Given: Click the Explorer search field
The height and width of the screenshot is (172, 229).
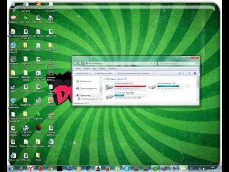Looking at the screenshot, I should click(x=178, y=64).
